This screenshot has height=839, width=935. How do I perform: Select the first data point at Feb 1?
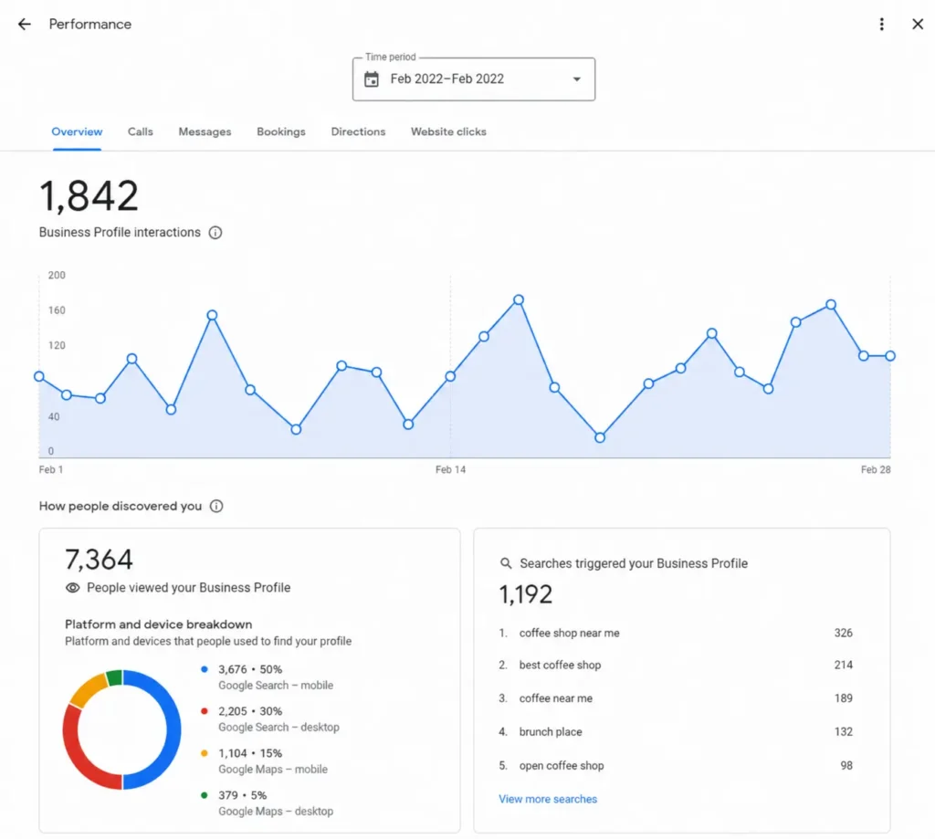(x=39, y=376)
